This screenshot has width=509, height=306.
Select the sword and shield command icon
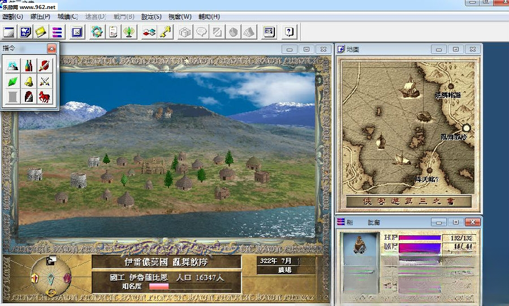pyautogui.click(x=45, y=66)
